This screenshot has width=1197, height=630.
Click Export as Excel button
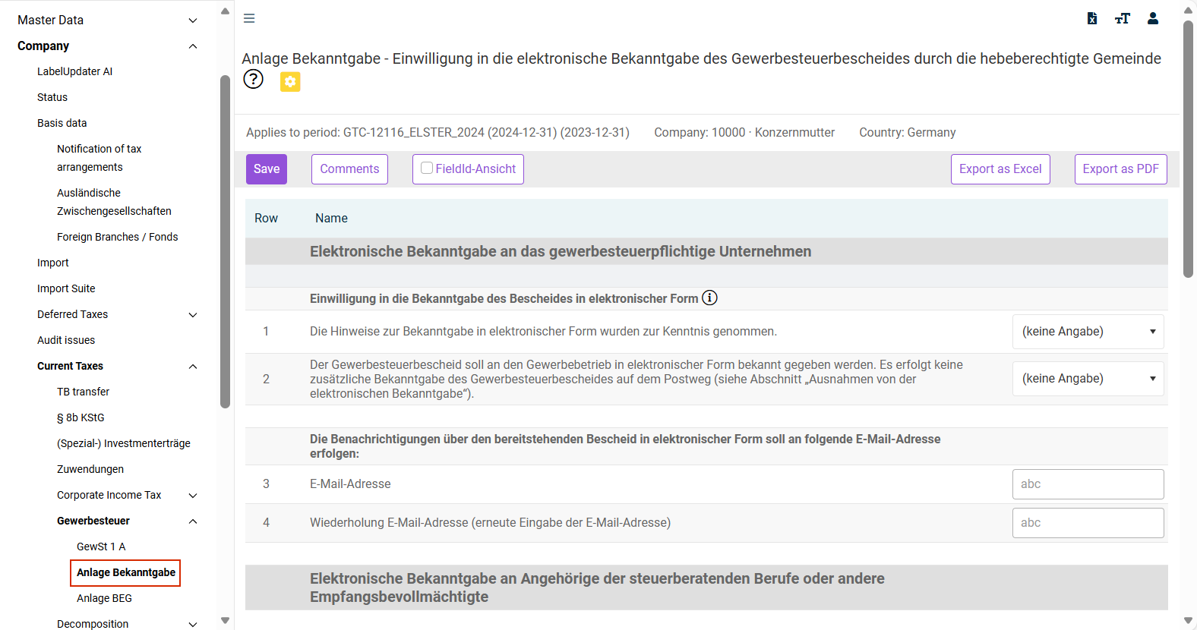[1000, 169]
